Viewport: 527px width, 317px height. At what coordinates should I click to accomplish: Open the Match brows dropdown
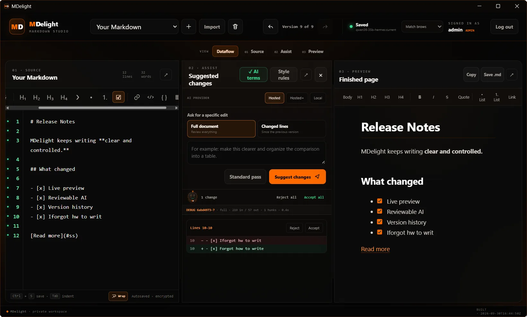click(x=422, y=27)
